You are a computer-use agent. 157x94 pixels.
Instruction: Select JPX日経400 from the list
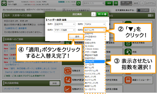pos(91,37)
